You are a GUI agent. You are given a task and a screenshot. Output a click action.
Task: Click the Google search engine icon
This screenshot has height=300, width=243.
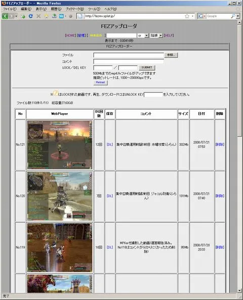click(200, 16)
